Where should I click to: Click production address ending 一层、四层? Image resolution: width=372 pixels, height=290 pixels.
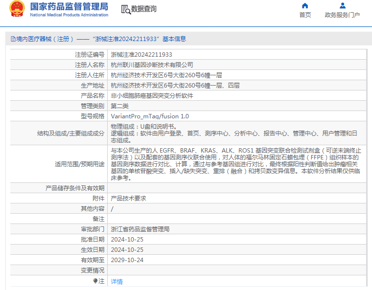(x=175, y=86)
